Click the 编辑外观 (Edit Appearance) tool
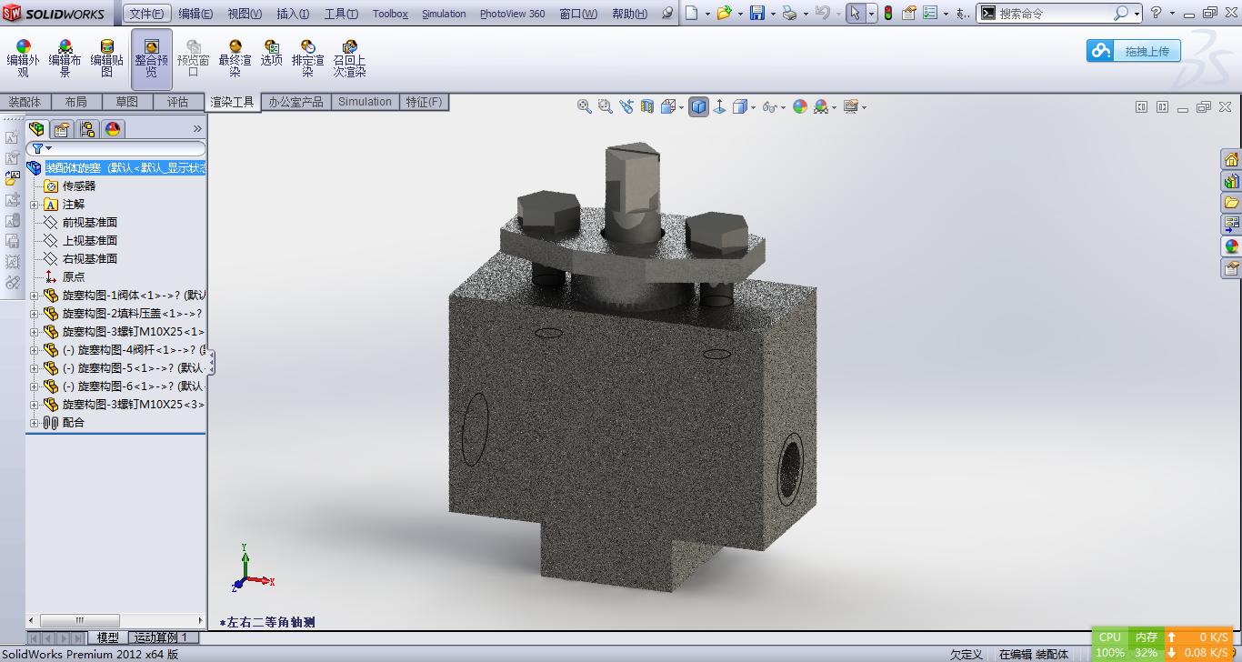Image resolution: width=1242 pixels, height=662 pixels. tap(24, 59)
